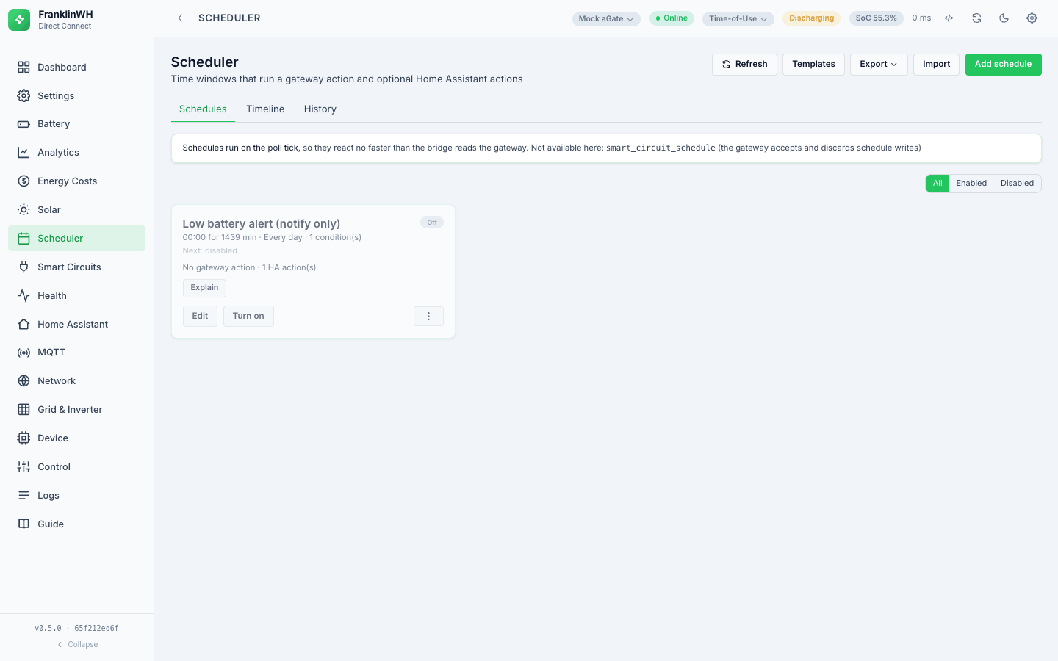Switch to the History tab
Screen dimensions: 1058x661
click(x=320, y=109)
